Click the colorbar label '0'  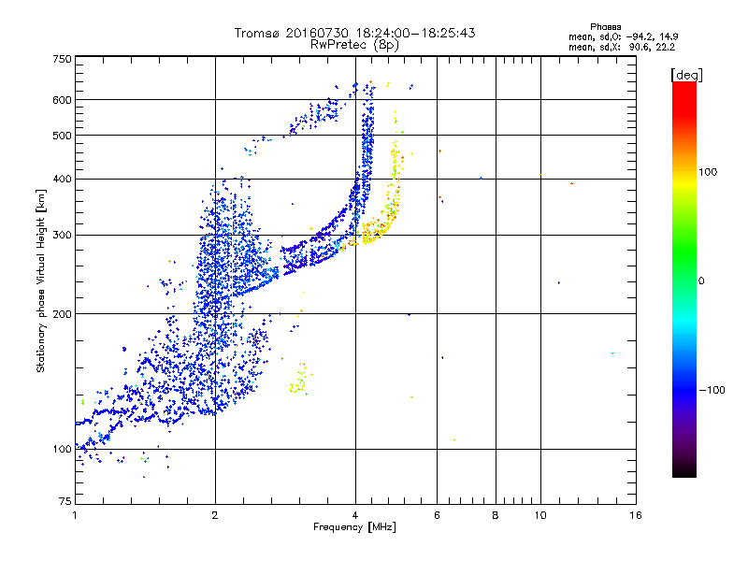[701, 281]
